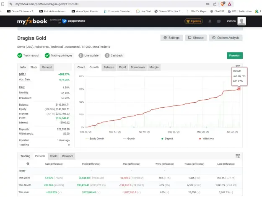Open the Arena Sport Premium bookmark
Screen dimensions: 262x197
86,11
